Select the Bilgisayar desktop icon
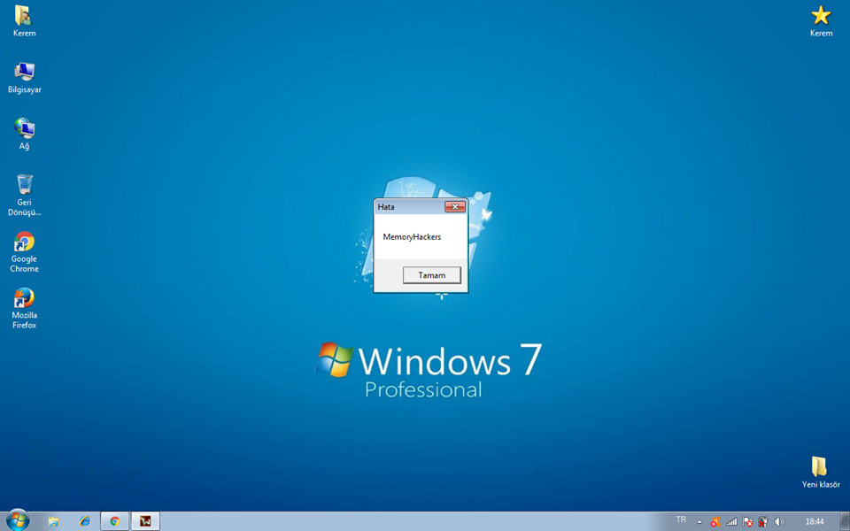 tap(25, 78)
